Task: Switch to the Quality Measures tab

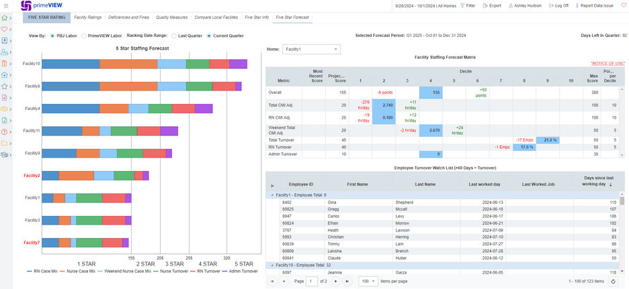Action: click(171, 17)
